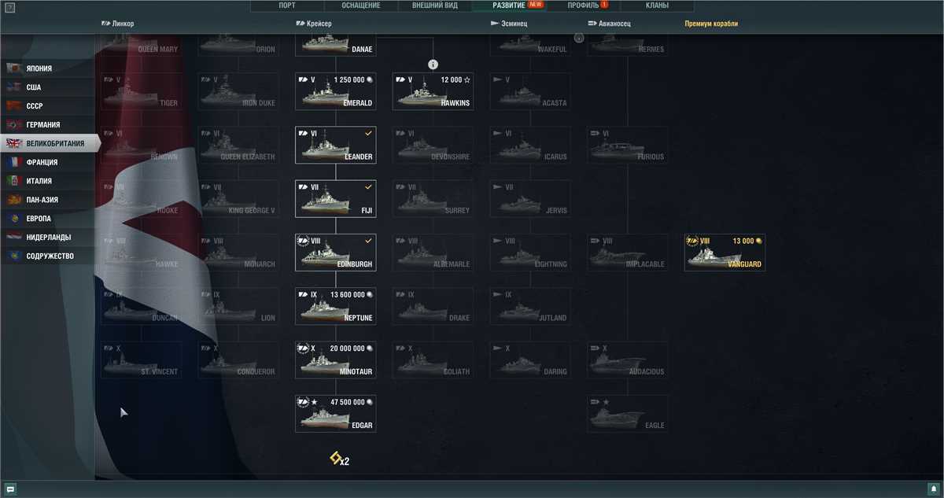Select США nation

(49, 87)
